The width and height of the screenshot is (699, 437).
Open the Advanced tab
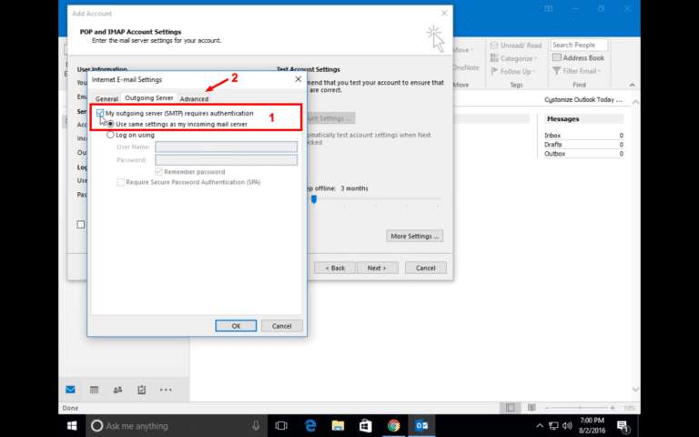pos(194,98)
